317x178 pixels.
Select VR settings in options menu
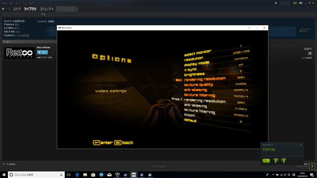click(108, 97)
